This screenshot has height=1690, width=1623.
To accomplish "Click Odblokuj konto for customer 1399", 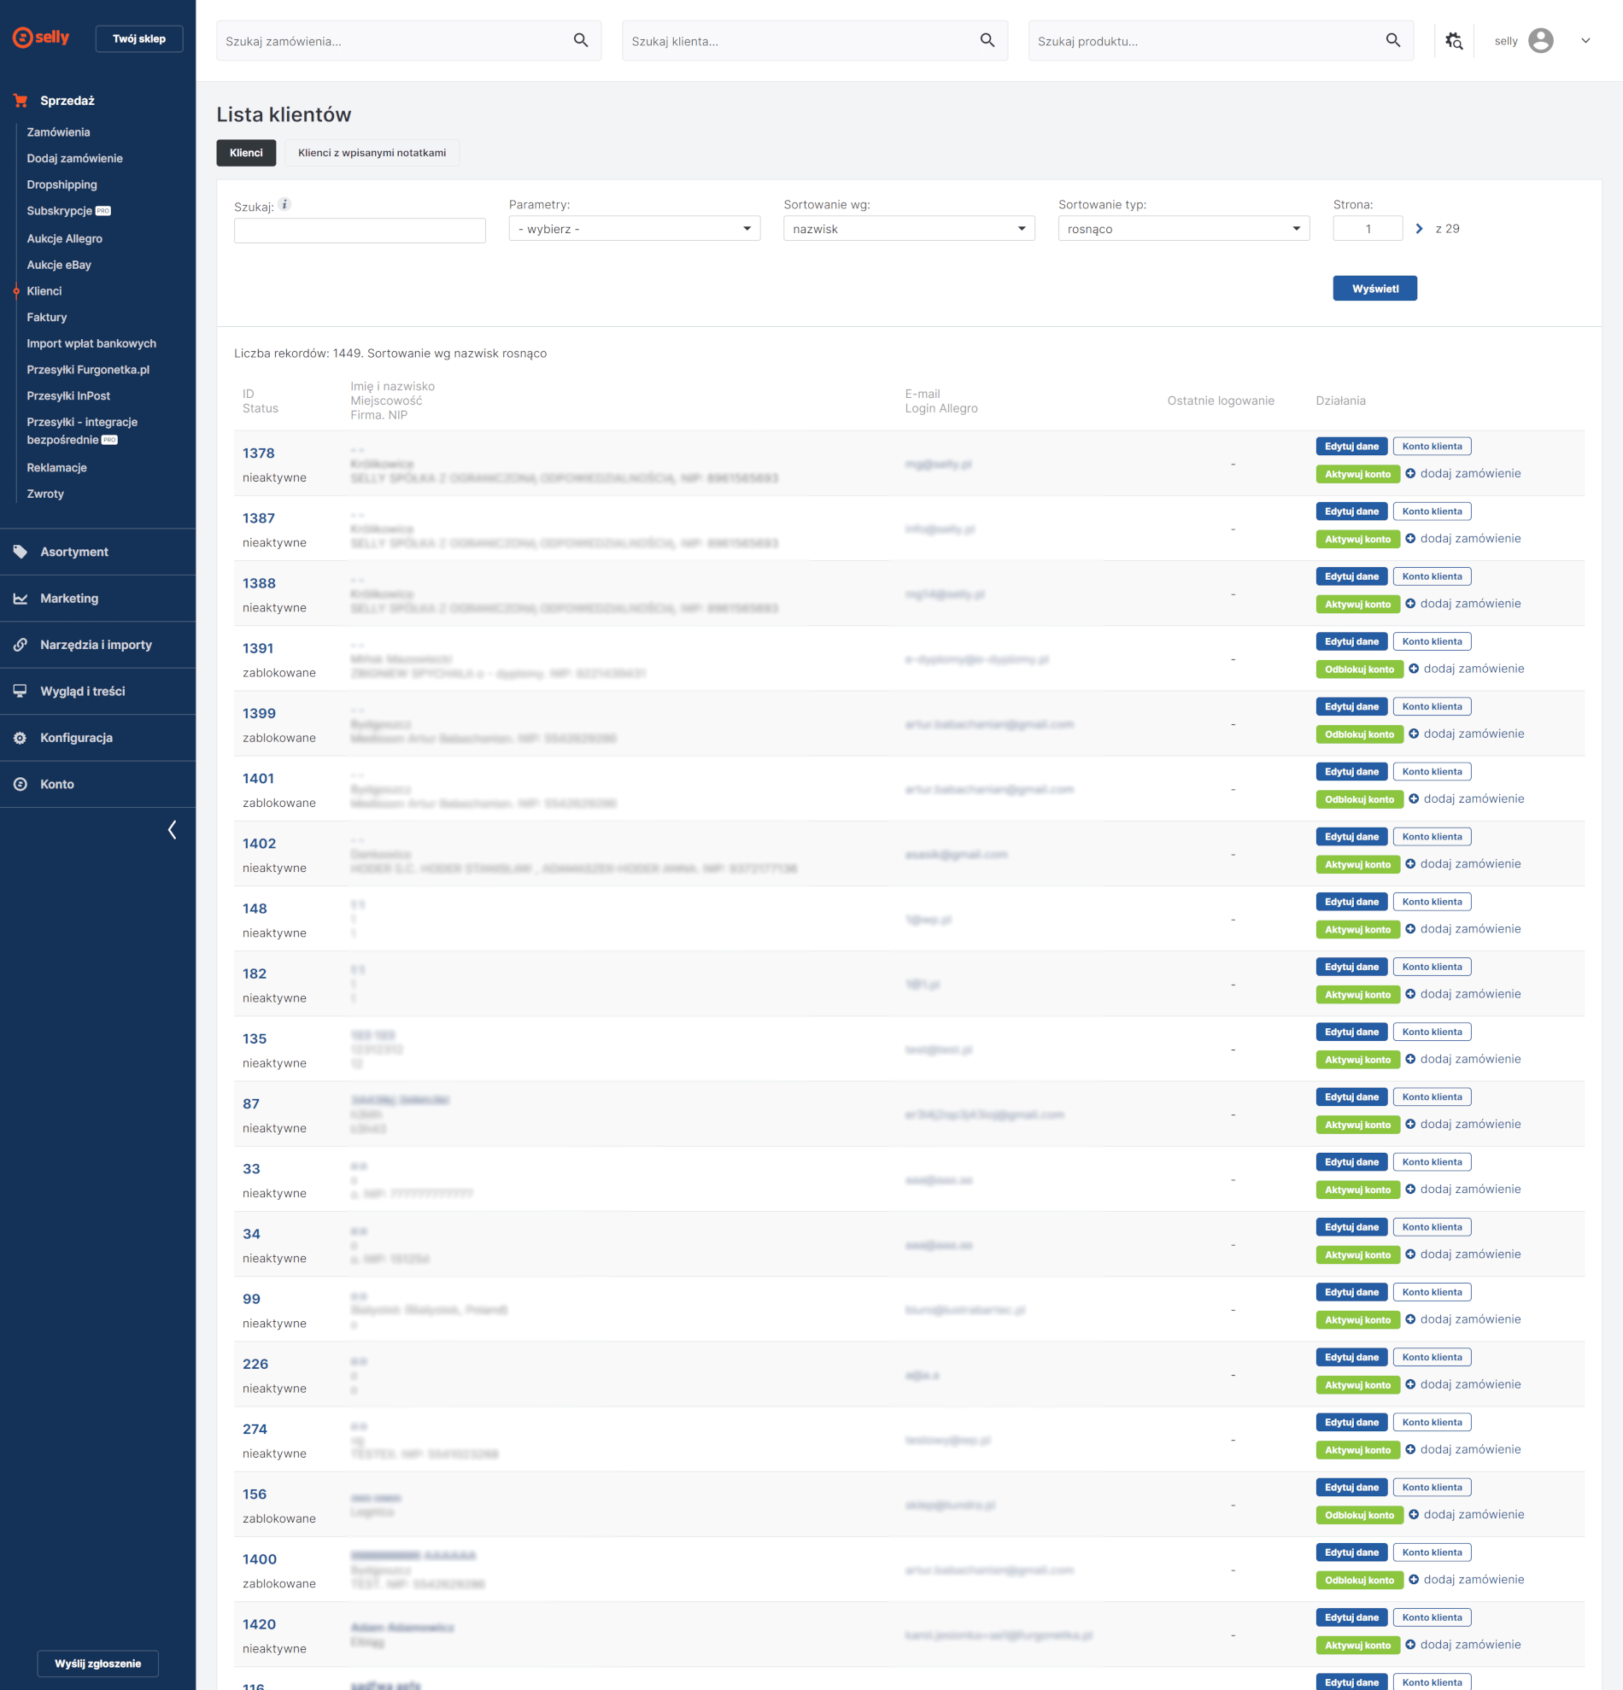I will point(1359,734).
